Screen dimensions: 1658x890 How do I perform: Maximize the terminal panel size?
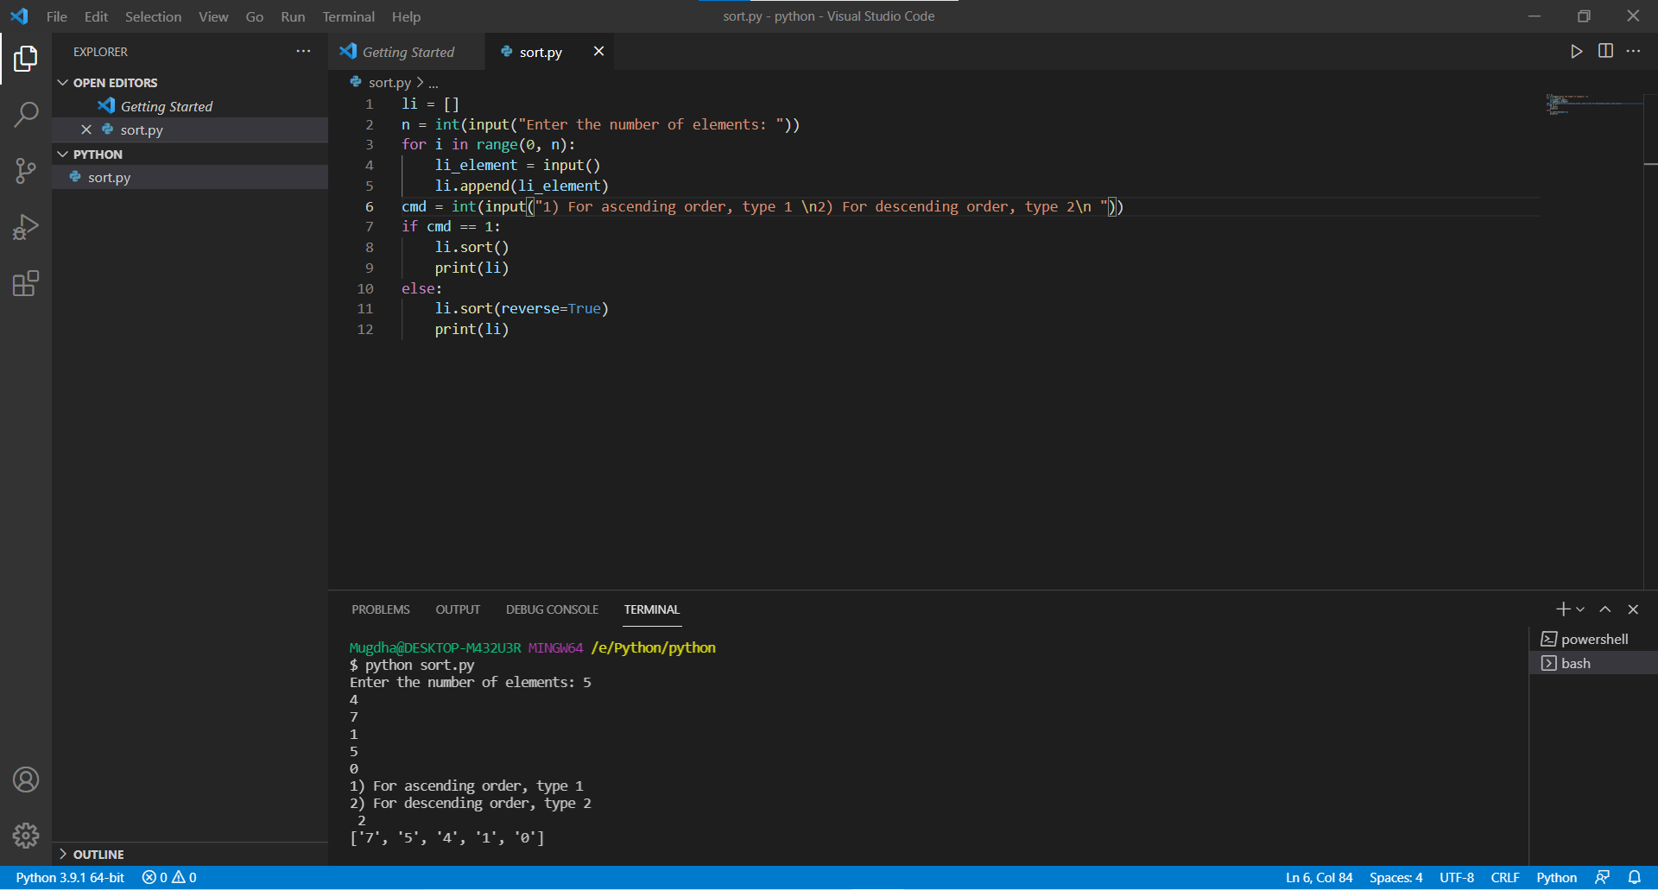[x=1605, y=609]
